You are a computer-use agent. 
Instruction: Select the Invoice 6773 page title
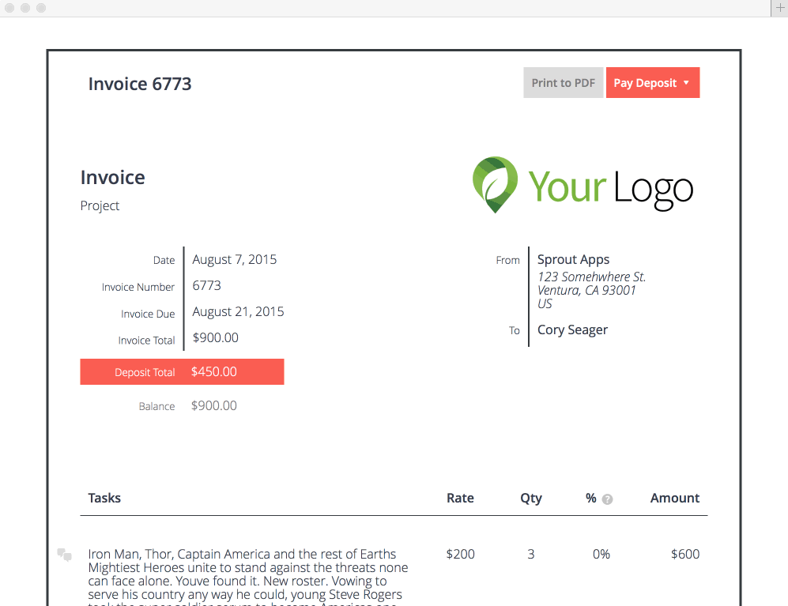[x=140, y=84]
